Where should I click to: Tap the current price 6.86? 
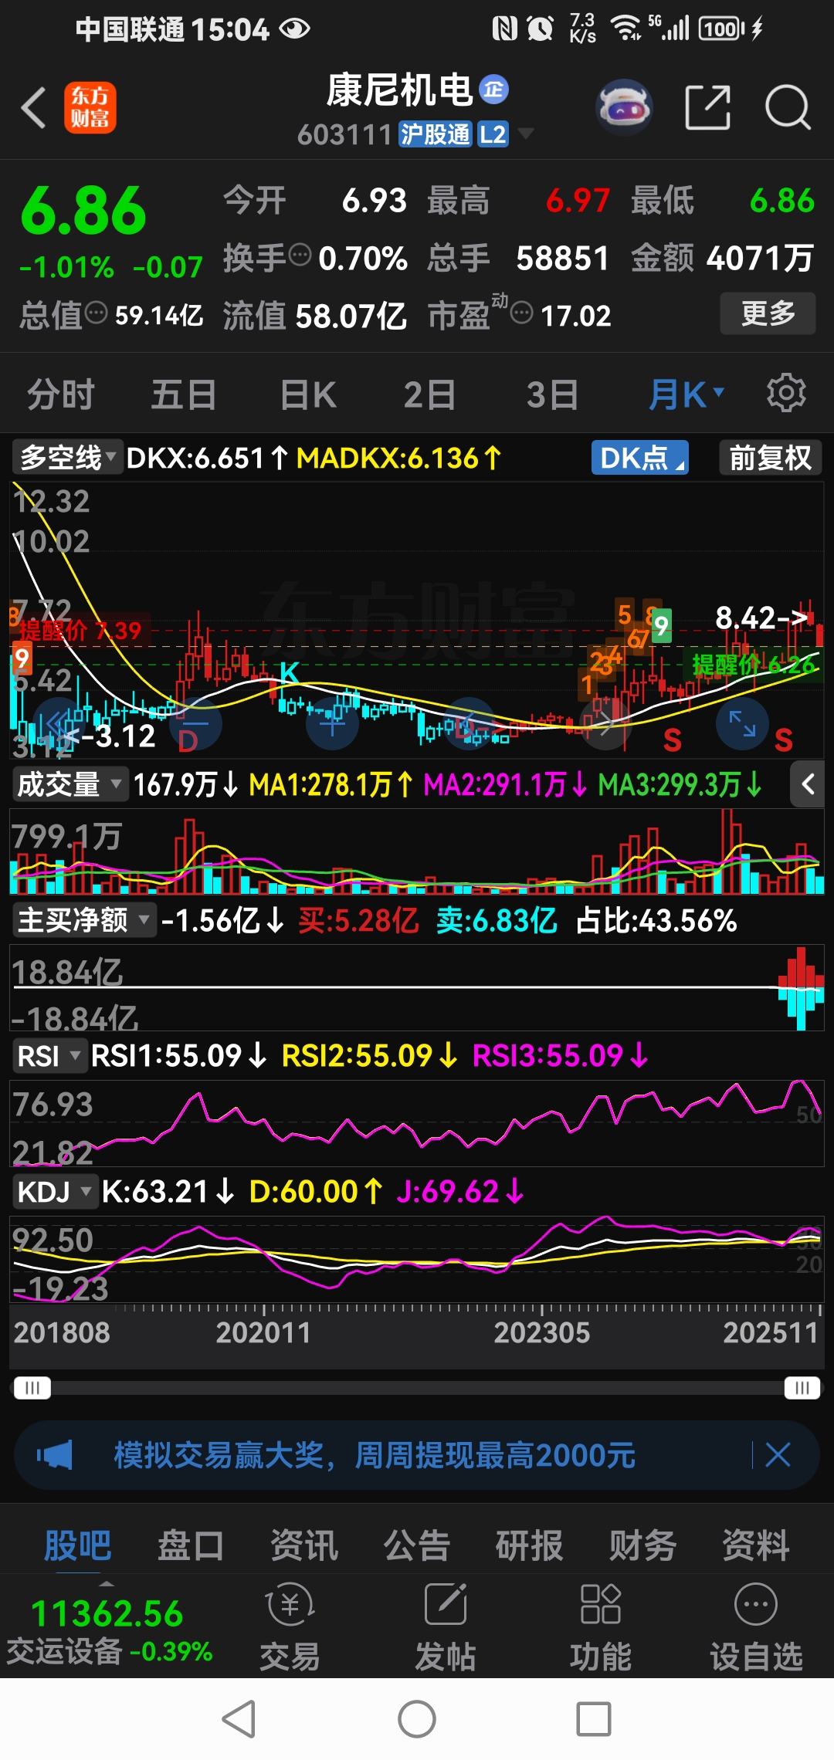tap(83, 211)
